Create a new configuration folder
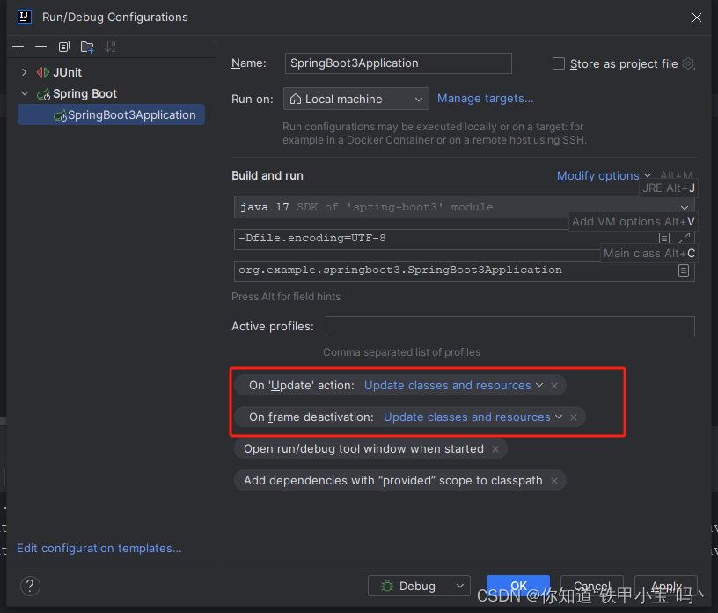 point(87,47)
